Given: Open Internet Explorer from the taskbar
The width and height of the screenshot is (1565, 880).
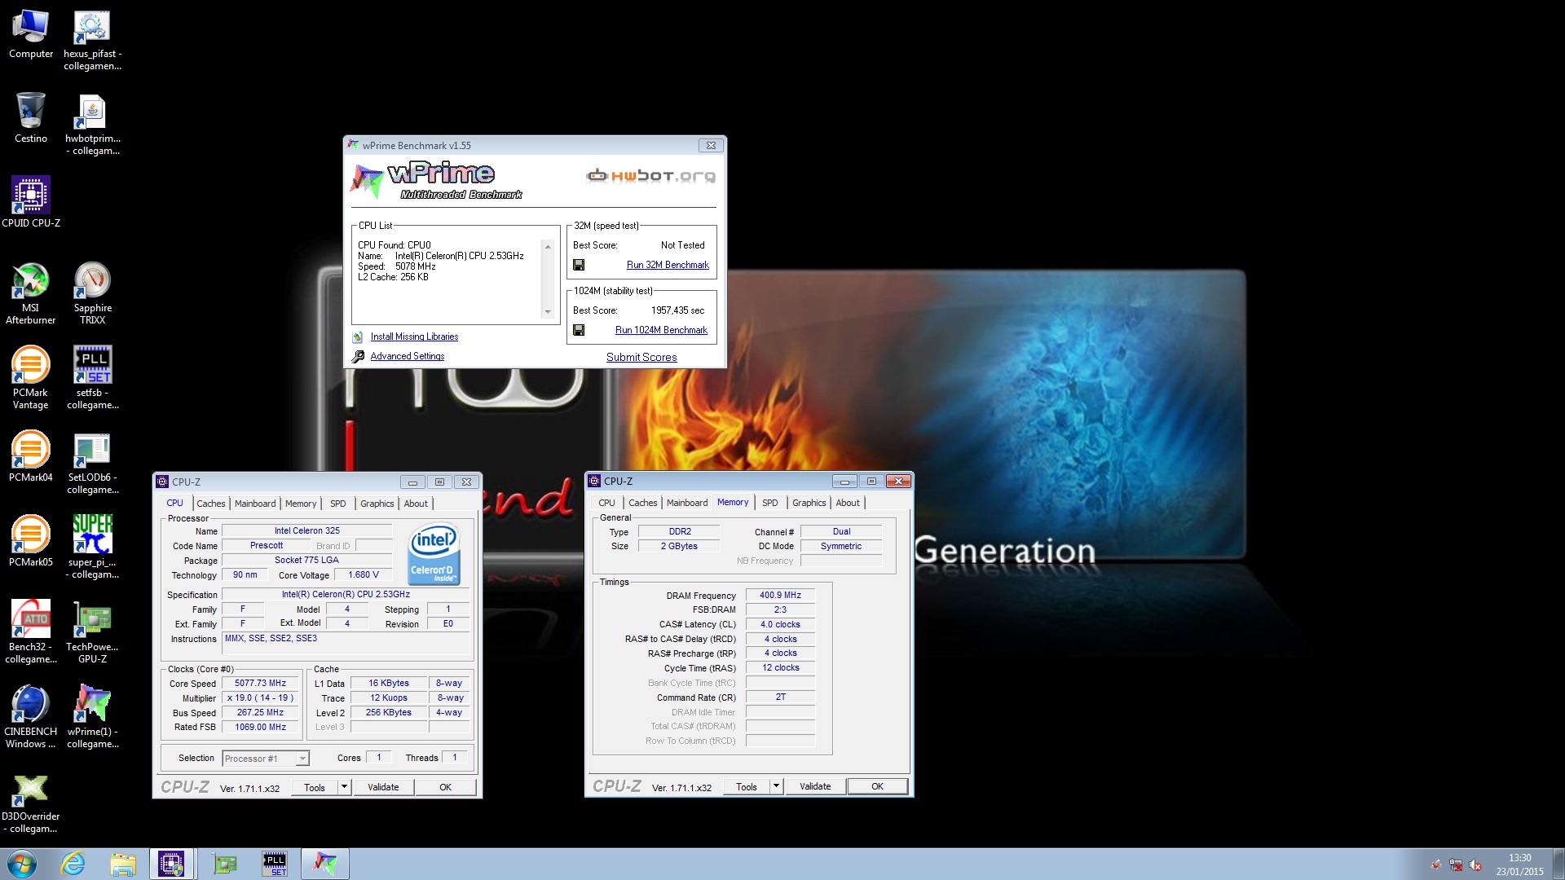Looking at the screenshot, I should 73,864.
